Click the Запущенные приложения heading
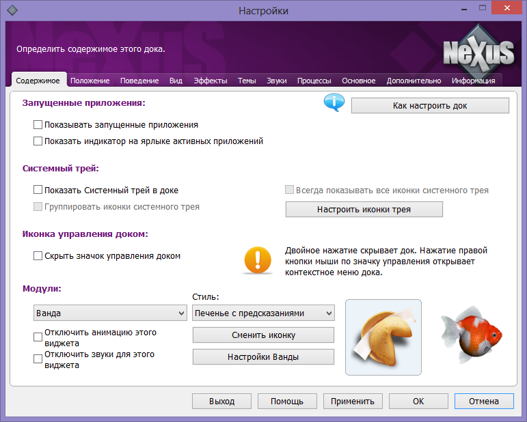This screenshot has width=527, height=422. (x=84, y=102)
